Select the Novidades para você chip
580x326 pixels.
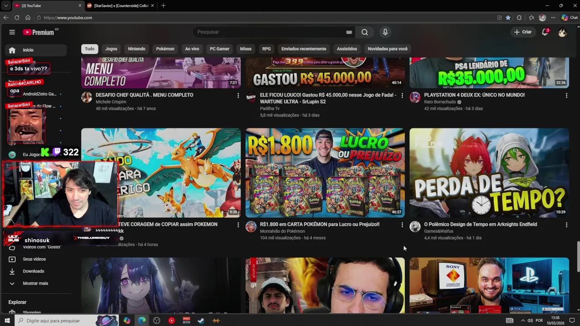click(387, 49)
